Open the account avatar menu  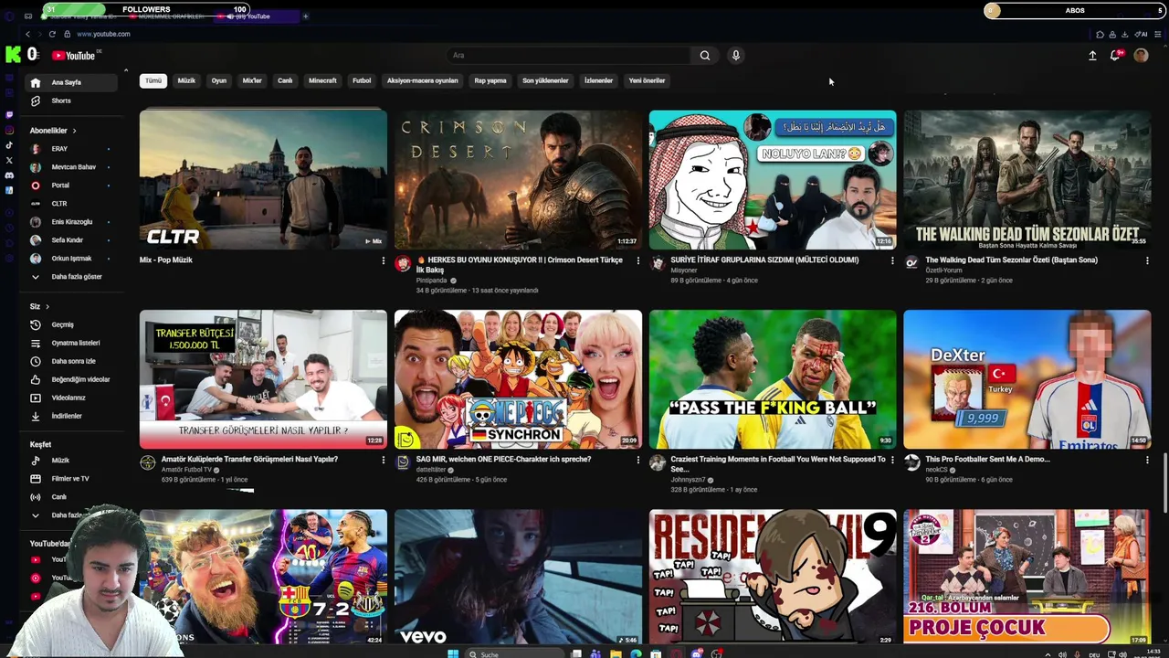1141,56
